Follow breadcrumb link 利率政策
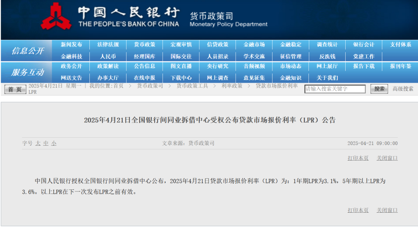 [x=232, y=86]
